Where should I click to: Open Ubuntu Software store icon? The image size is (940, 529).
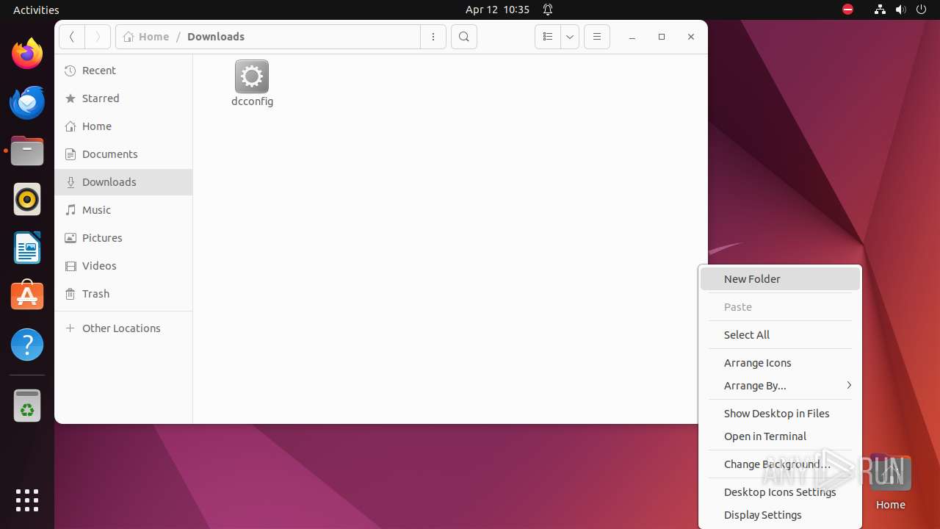pos(27,296)
